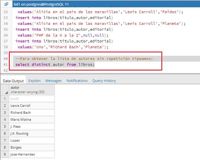The width and height of the screenshot is (200, 160).
Task: Select the Richard Bach result cell
Action: 32,113
